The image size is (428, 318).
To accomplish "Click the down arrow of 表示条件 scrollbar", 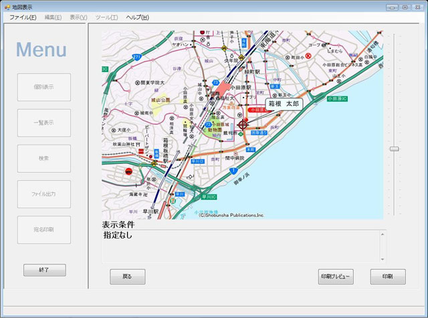I will tap(383, 259).
